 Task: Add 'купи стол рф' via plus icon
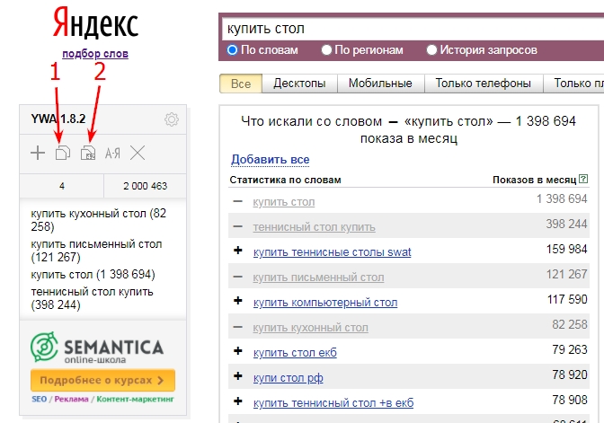pos(238,376)
